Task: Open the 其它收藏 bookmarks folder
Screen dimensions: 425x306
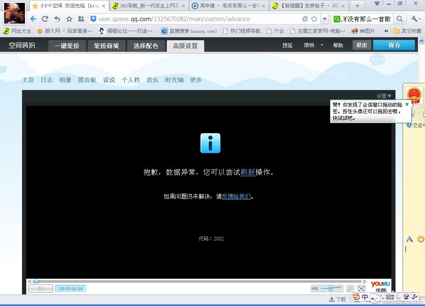Action: 408,31
